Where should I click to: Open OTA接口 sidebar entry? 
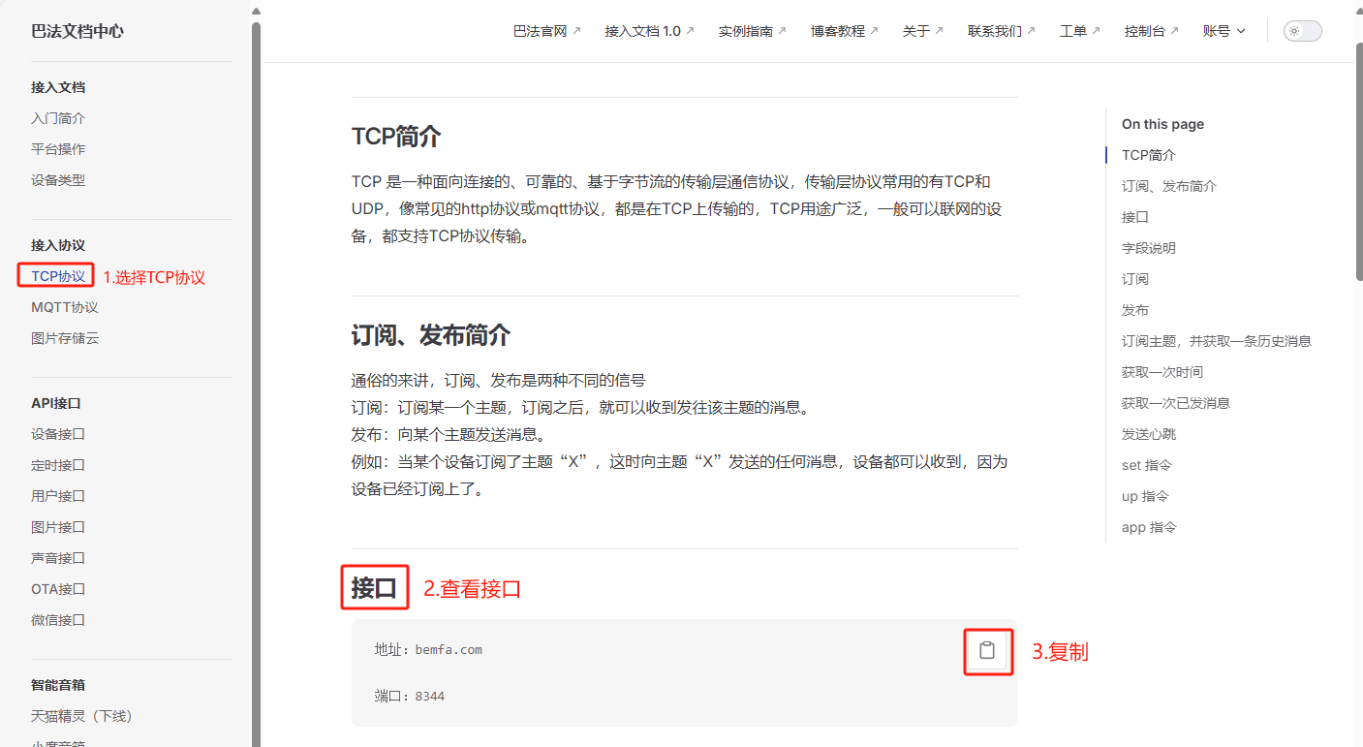pos(58,589)
